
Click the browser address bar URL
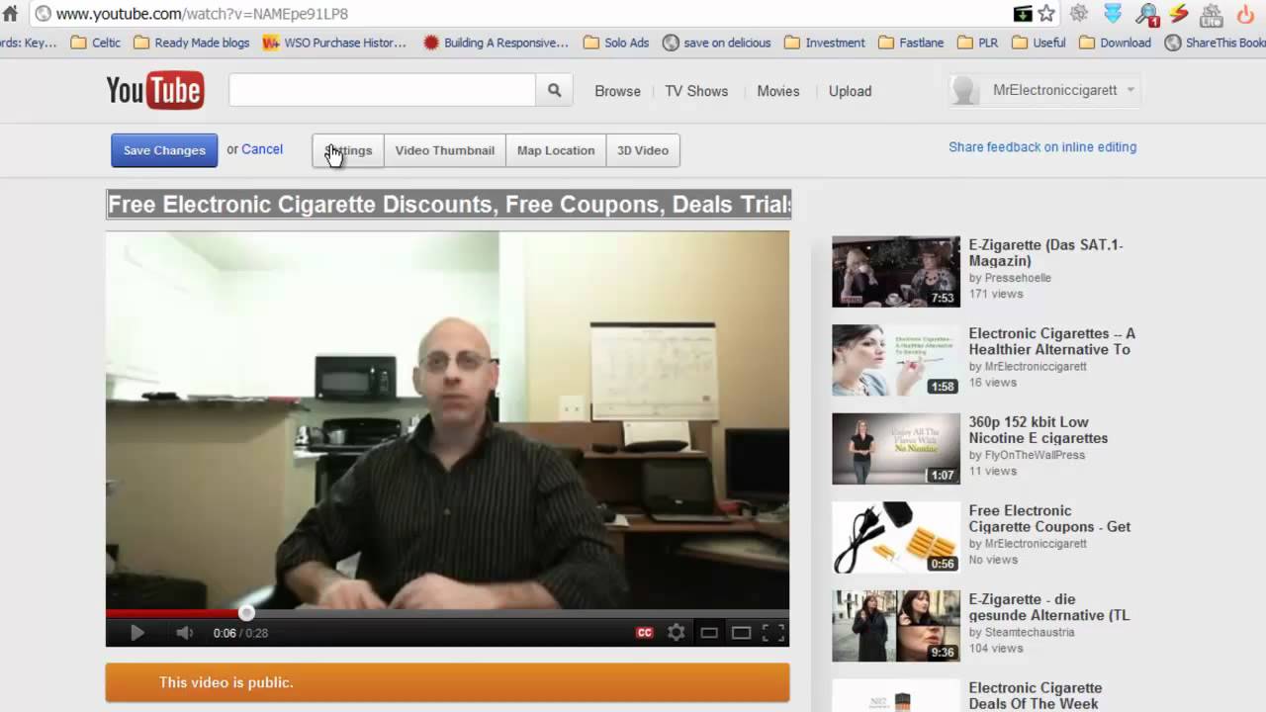pyautogui.click(x=202, y=14)
